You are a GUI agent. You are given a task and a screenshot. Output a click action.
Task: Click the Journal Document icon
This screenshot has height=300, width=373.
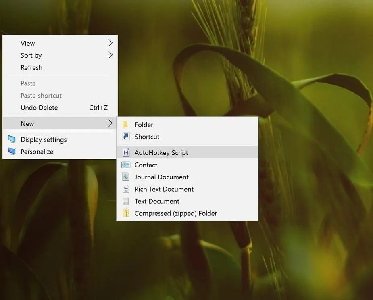coord(125,177)
